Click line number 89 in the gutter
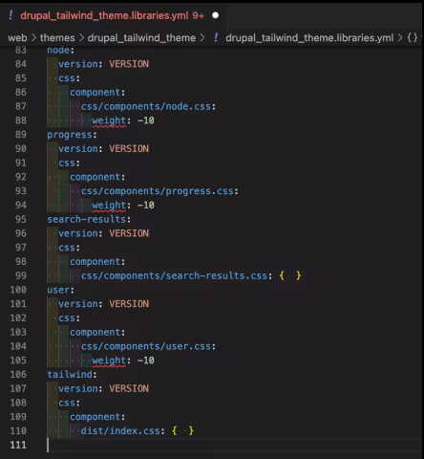Viewport: 424px width, 459px height. pos(21,135)
